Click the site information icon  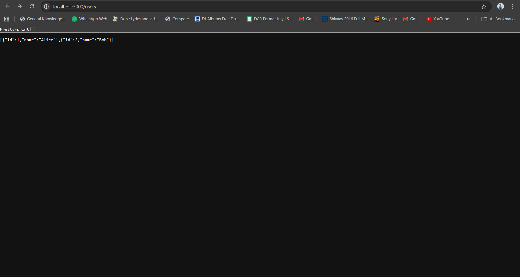(46, 6)
